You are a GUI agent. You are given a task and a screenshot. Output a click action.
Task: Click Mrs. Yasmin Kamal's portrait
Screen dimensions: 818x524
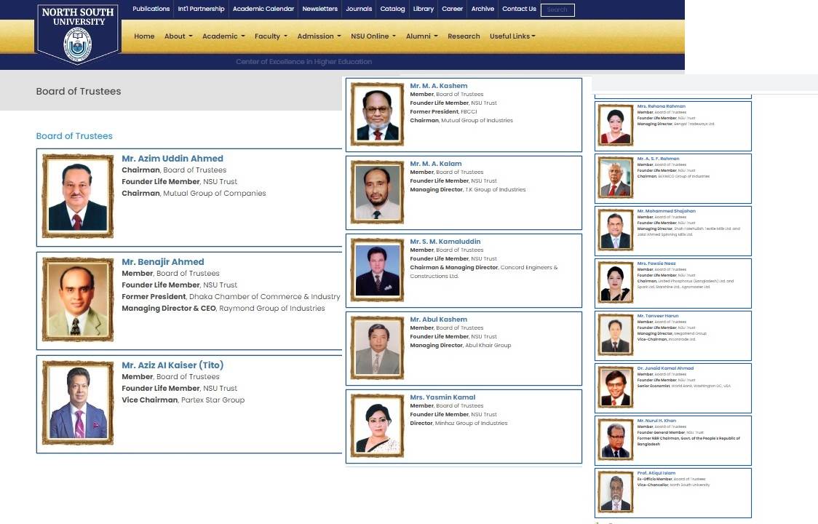pos(377,425)
